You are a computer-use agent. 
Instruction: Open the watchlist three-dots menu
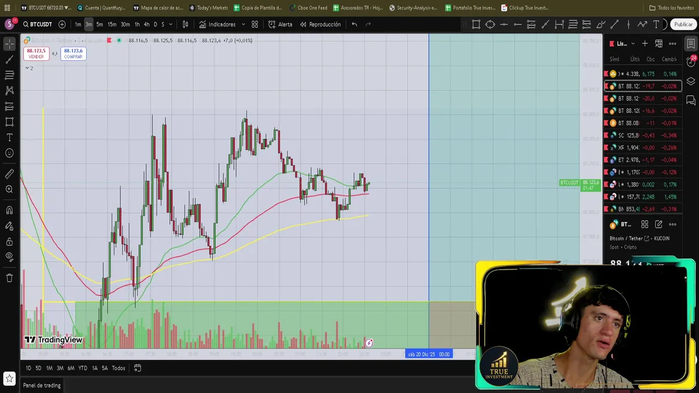[x=673, y=44]
